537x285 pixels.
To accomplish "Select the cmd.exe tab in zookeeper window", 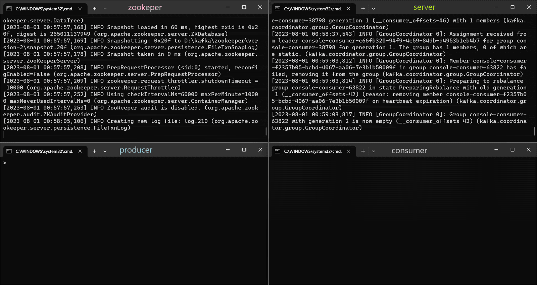I will 45,9.
